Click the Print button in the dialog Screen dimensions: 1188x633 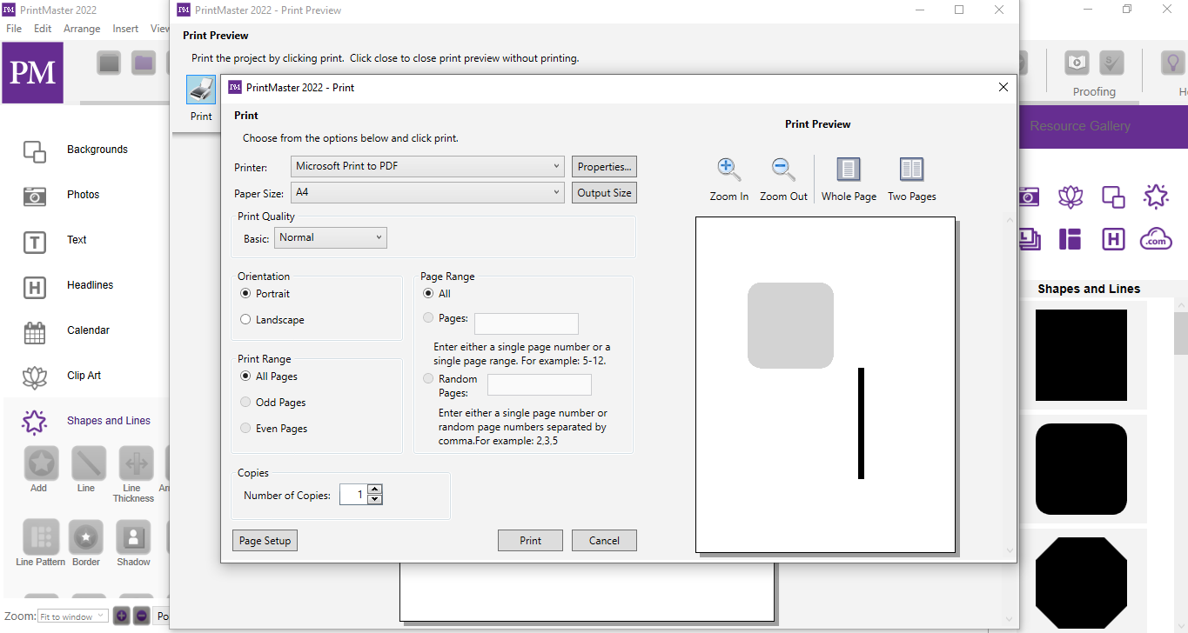point(530,541)
